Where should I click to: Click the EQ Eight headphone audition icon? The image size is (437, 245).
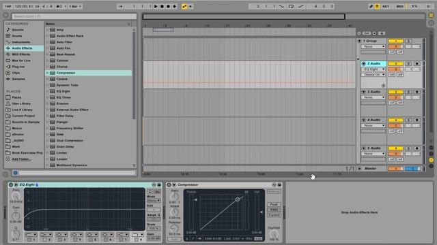pos(150,192)
